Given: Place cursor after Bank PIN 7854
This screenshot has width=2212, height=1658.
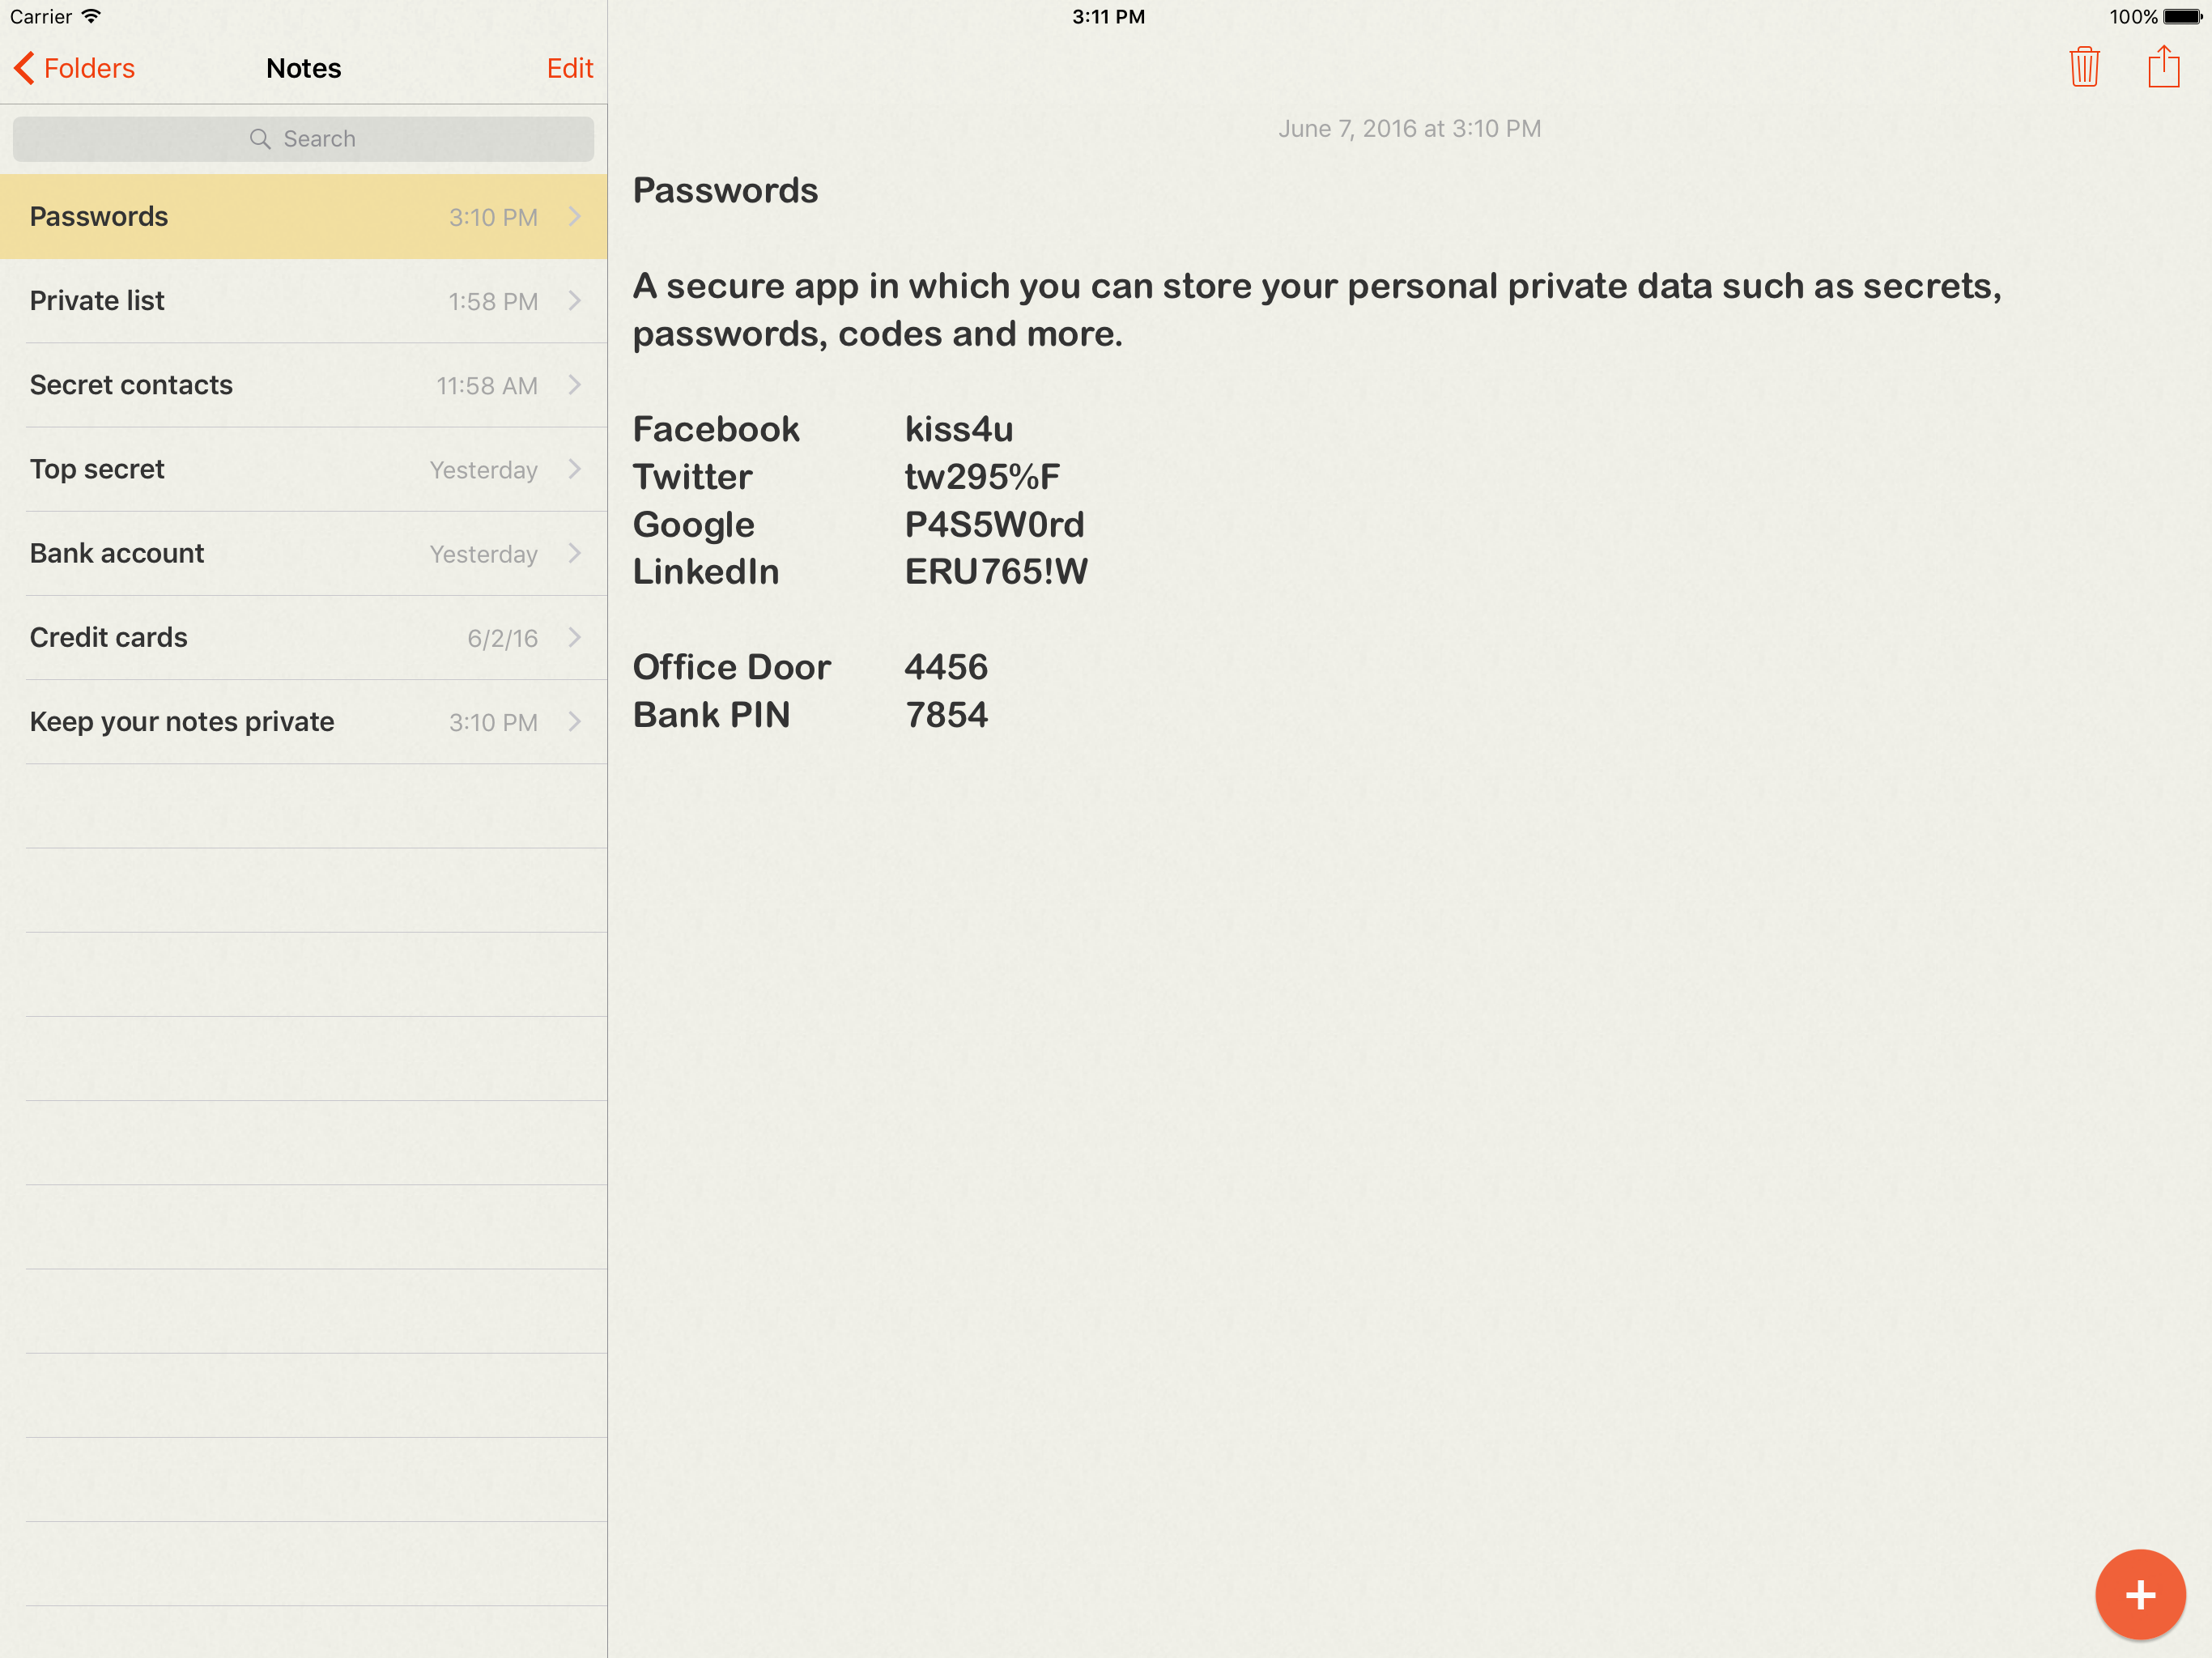Looking at the screenshot, I should click(x=990, y=715).
